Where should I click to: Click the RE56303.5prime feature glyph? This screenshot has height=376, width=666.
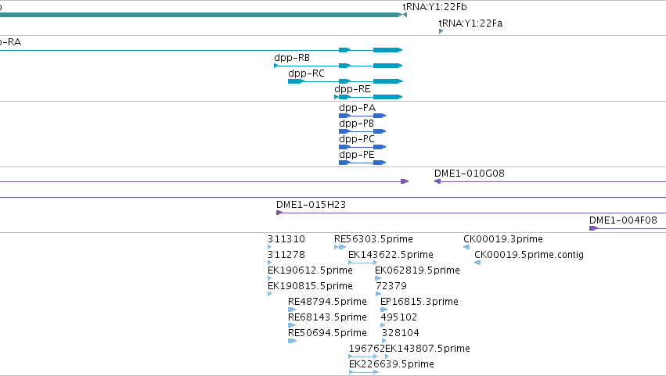pyautogui.click(x=340, y=247)
